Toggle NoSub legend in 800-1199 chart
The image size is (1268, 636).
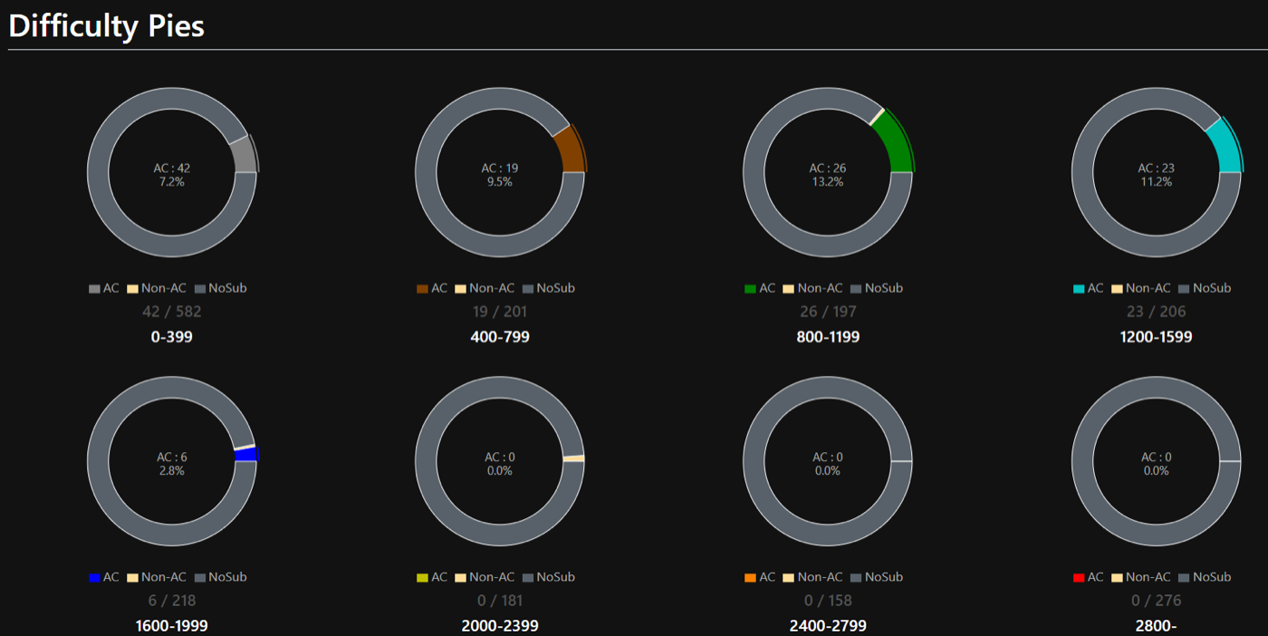pyautogui.click(x=876, y=288)
